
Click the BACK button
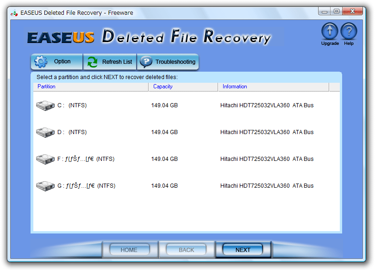tap(186, 250)
